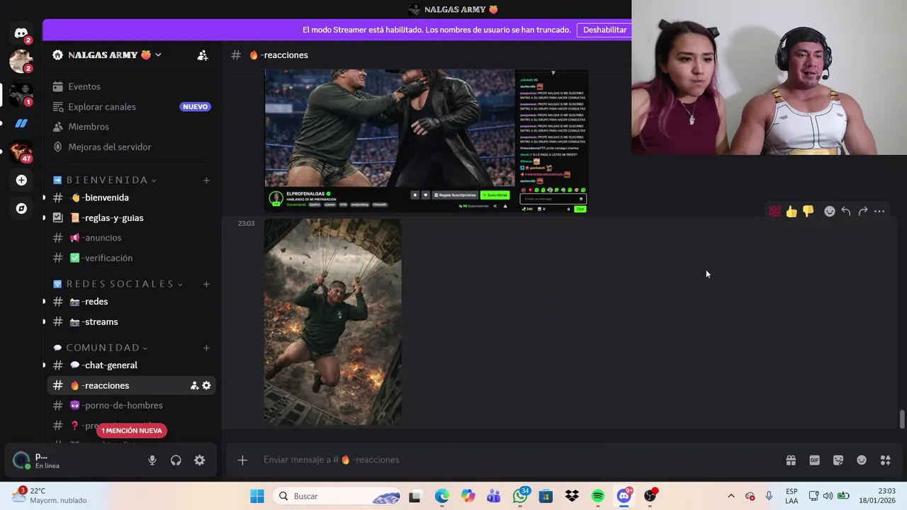The width and height of the screenshot is (907, 510).
Task: React with the thumbs up emoji
Action: pyautogui.click(x=791, y=211)
